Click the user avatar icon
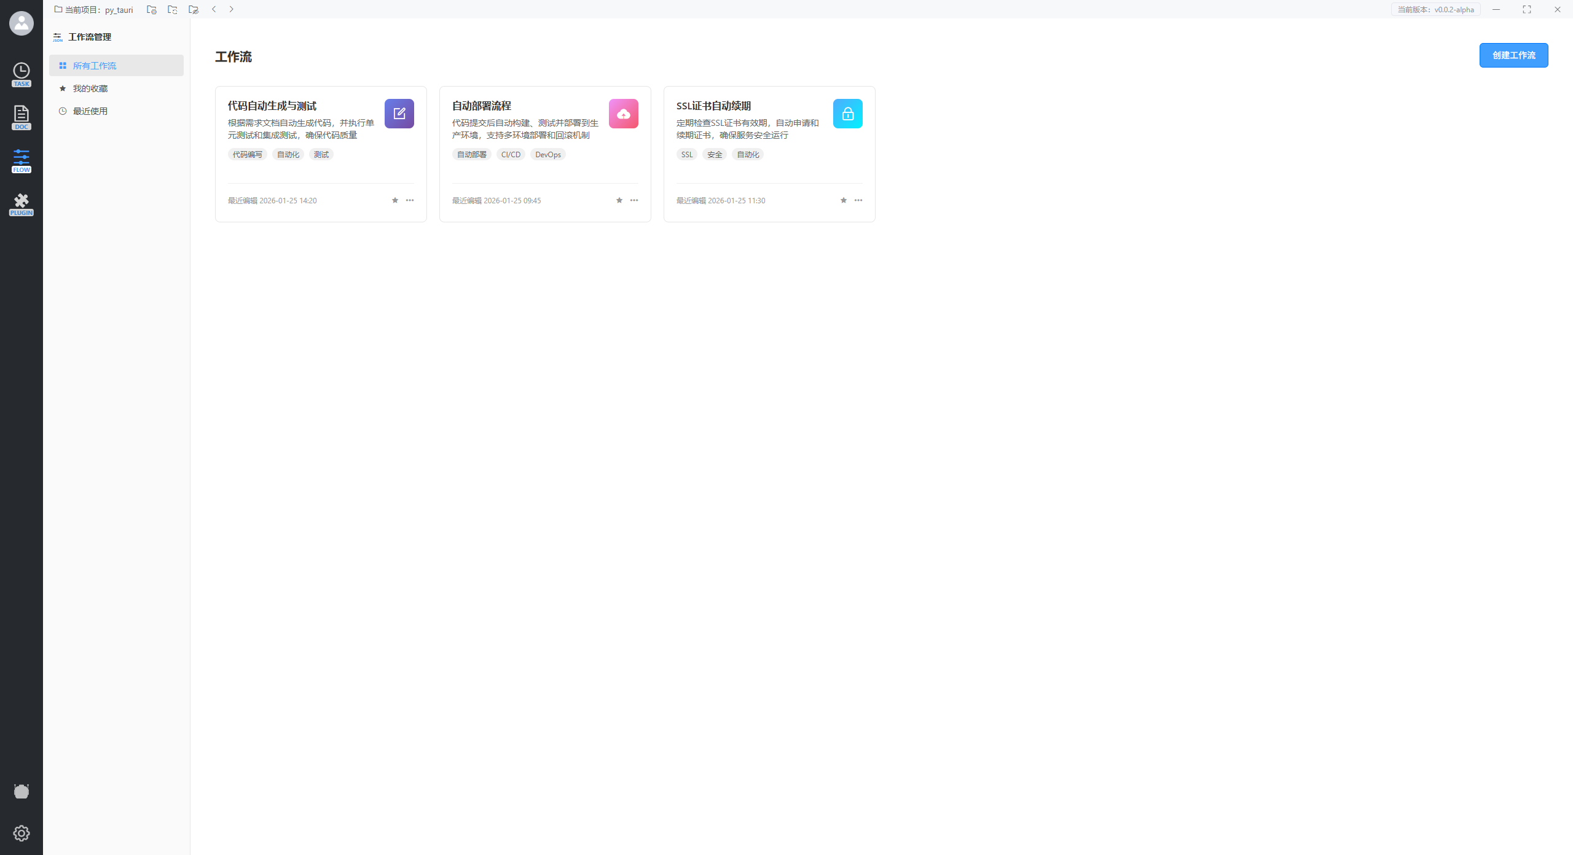The height and width of the screenshot is (855, 1573). tap(21, 23)
